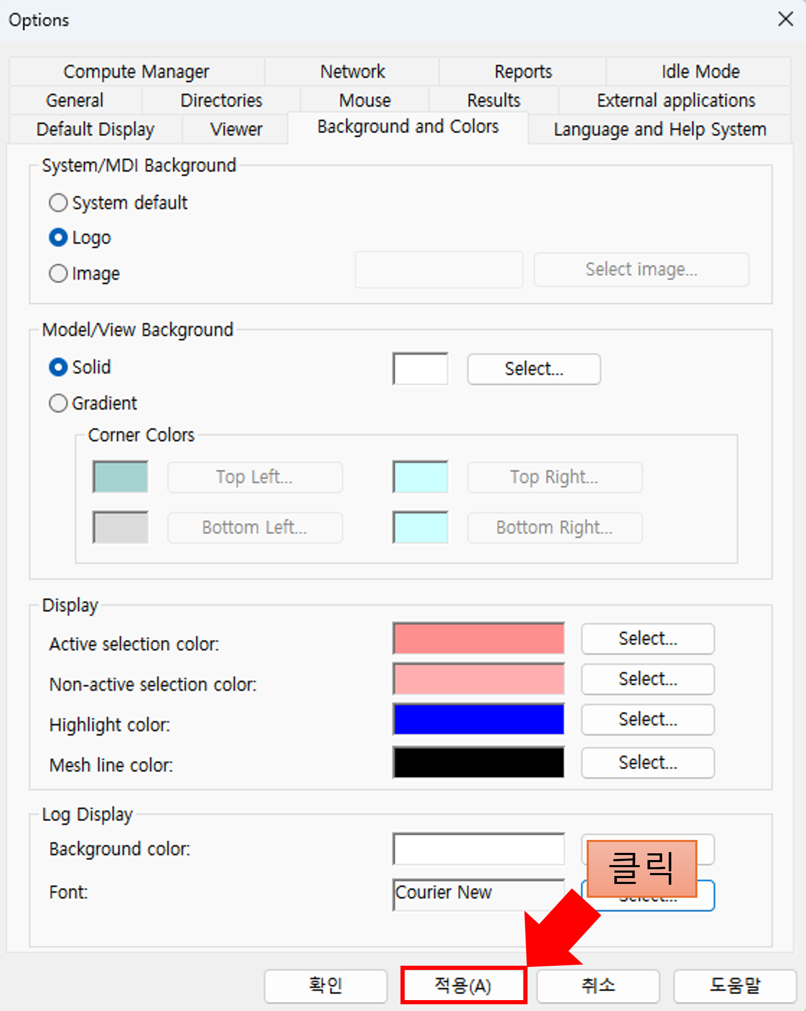Click Select for solid background color

[x=533, y=369]
